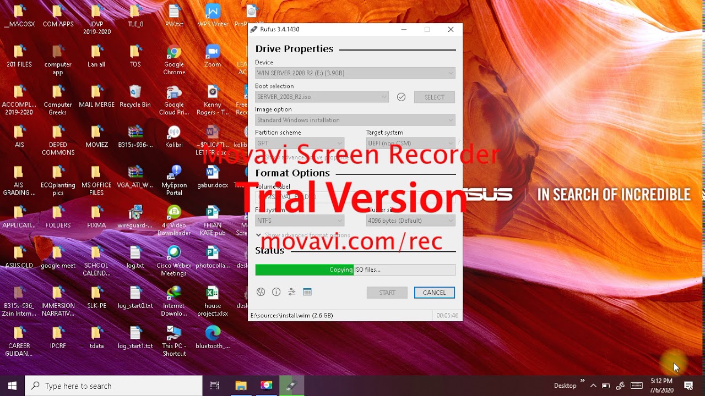Show hidden system tray icons
The width and height of the screenshot is (705, 396).
pos(593,386)
